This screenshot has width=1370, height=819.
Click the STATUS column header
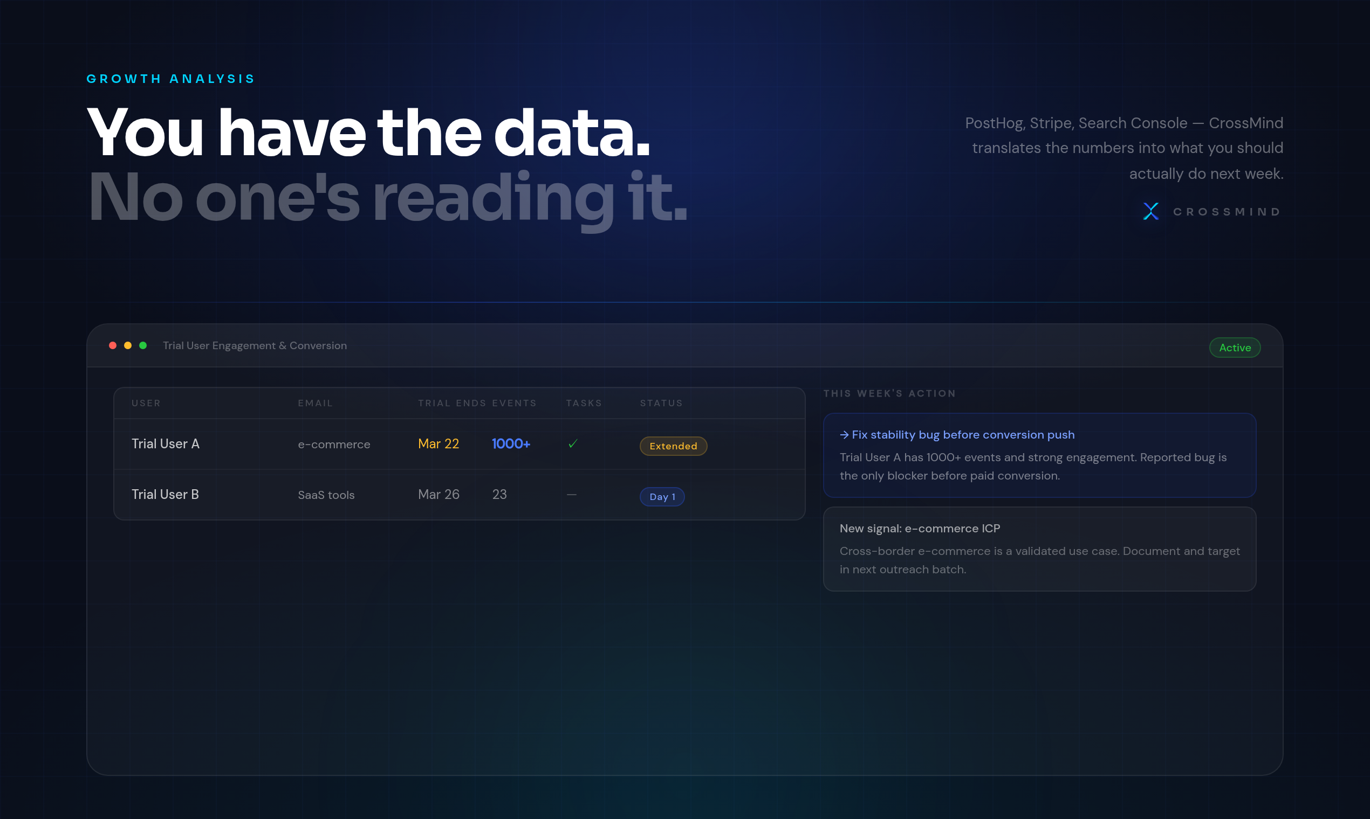(661, 404)
